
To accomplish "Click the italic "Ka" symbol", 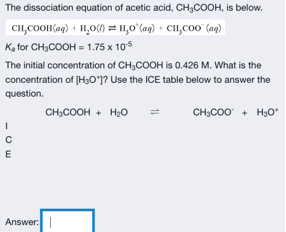I will [x=10, y=47].
